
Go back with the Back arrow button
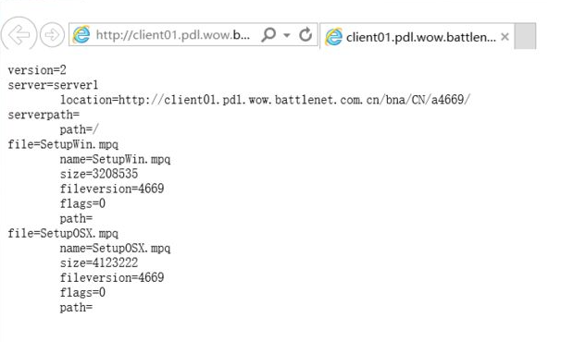(19, 34)
